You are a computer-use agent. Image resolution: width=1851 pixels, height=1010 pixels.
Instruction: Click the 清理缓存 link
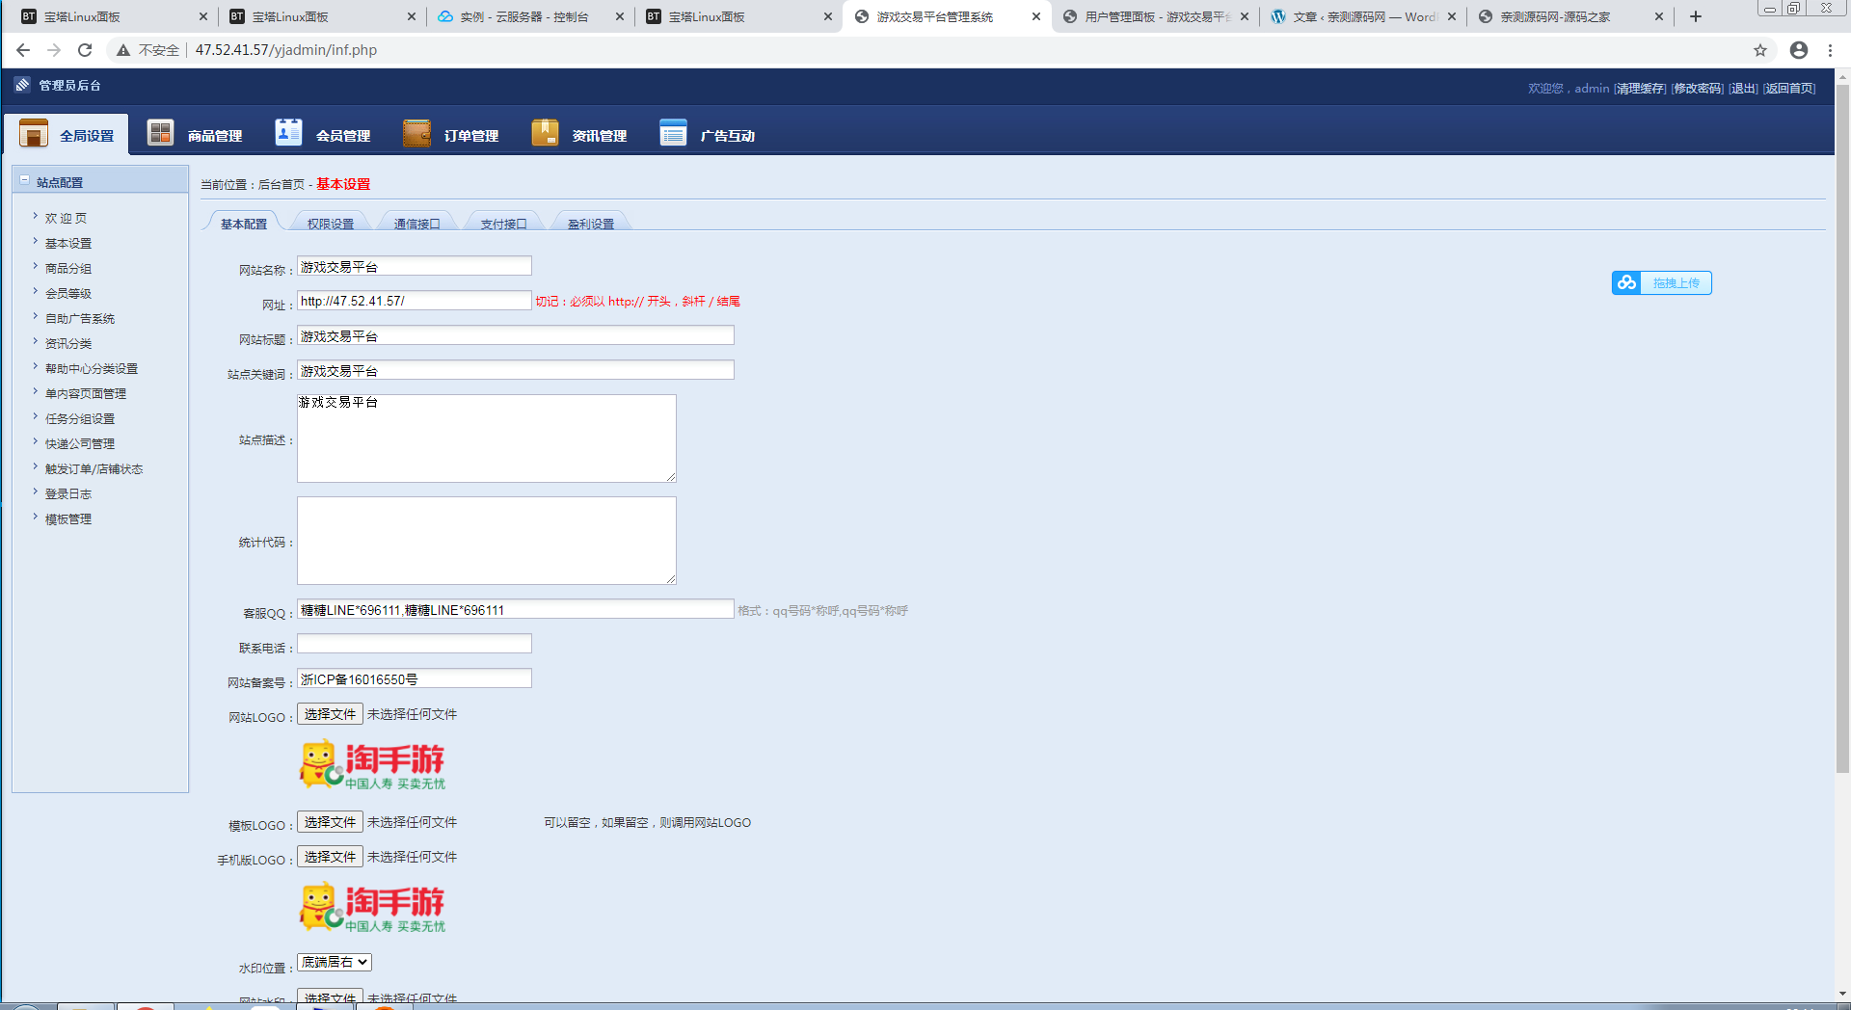(x=1640, y=89)
